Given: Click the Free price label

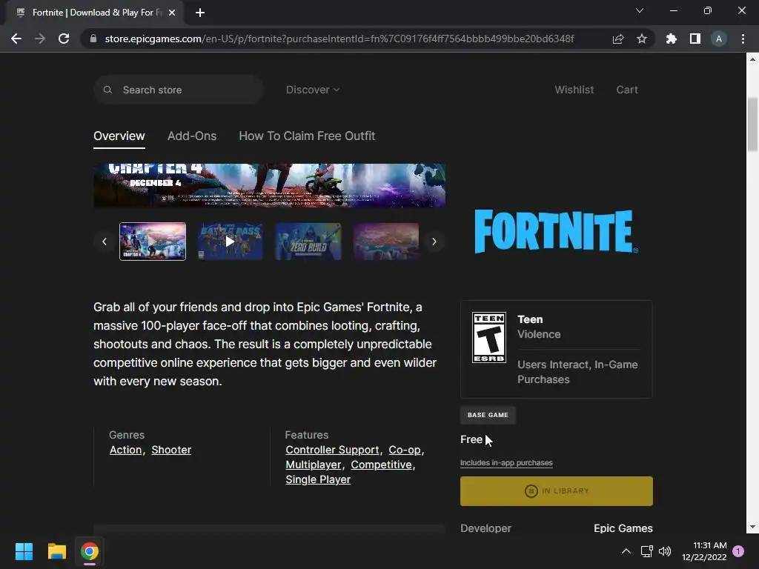Looking at the screenshot, I should pos(471,440).
